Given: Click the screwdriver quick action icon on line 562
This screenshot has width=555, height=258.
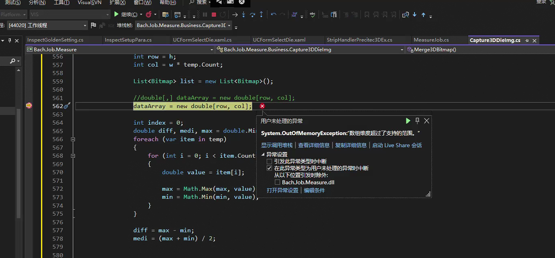Looking at the screenshot, I should (67, 106).
